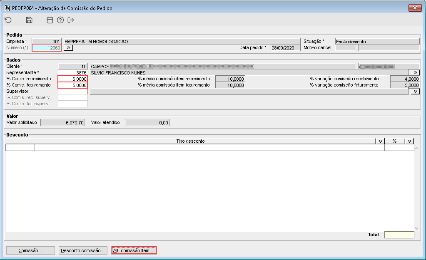Screen dimensions: 426x260
Task: Click the Supervisor code input field
Action: (x=72, y=91)
